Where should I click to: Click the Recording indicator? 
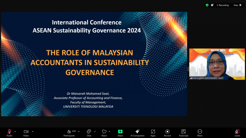pos(223,5)
